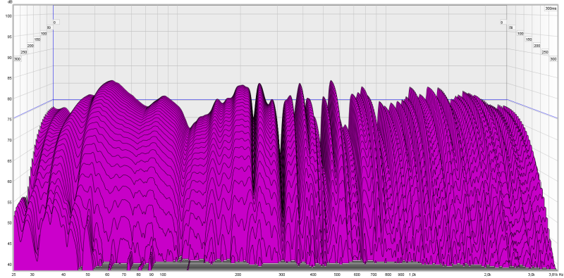Screen dimensions: 564x278
Task: Select the 400 Hz frequency axis label
Action: pyautogui.click(x=312, y=274)
